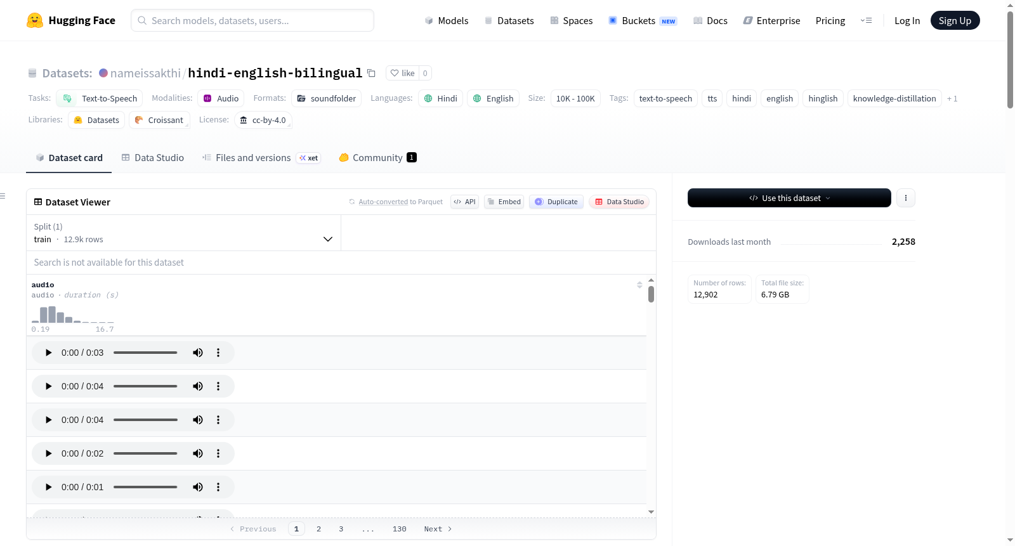Select the soundfolder format tag
The width and height of the screenshot is (1015, 546).
[326, 98]
